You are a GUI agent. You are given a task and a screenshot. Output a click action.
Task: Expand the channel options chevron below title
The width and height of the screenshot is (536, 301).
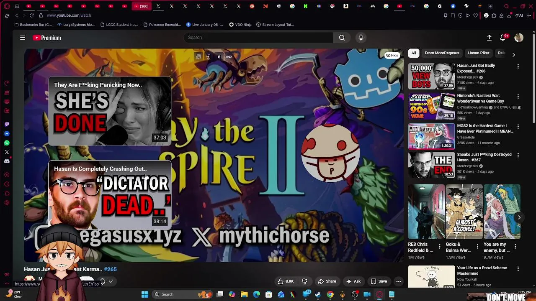(x=111, y=281)
